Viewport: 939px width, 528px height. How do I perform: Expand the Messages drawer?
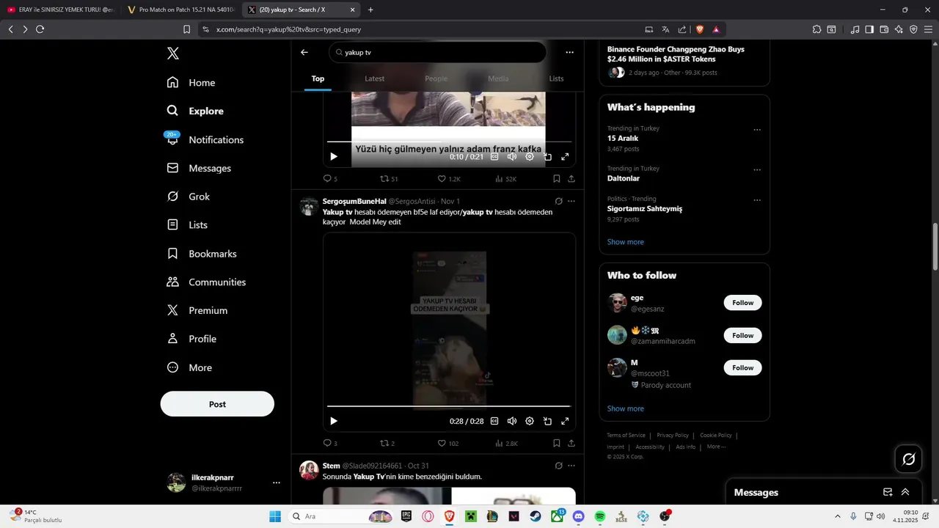tap(905, 492)
